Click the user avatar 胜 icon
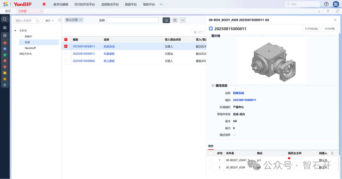Viewport: 342px width, 179px height. coord(336,4)
